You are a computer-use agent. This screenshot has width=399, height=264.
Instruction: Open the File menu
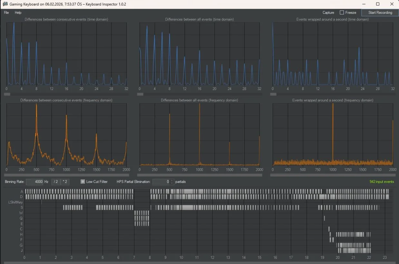pyautogui.click(x=6, y=13)
